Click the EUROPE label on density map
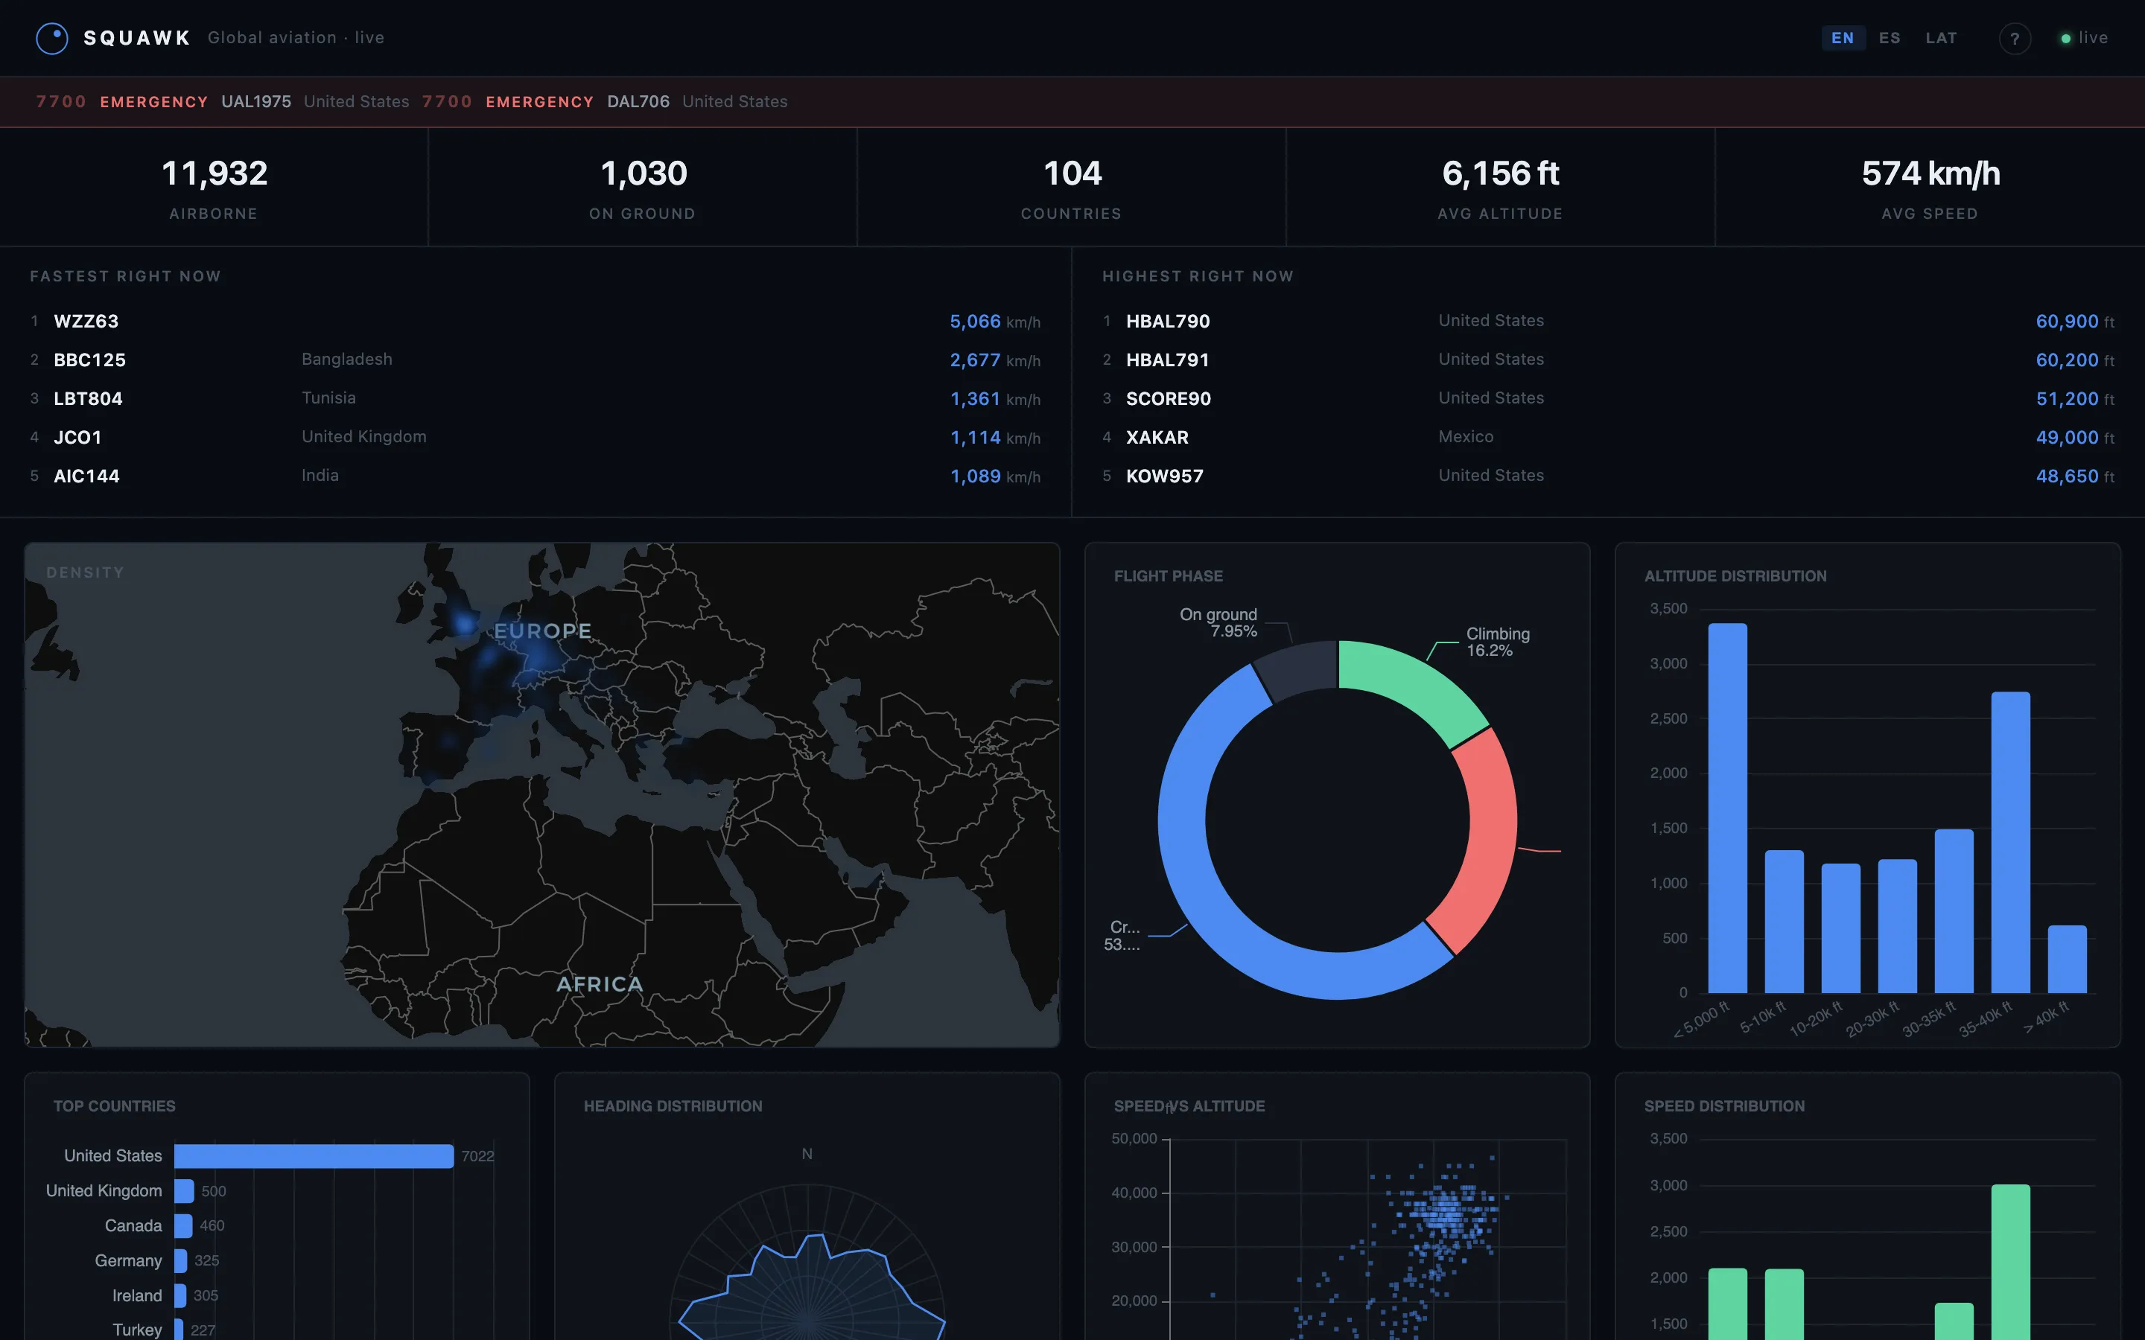 [x=542, y=631]
